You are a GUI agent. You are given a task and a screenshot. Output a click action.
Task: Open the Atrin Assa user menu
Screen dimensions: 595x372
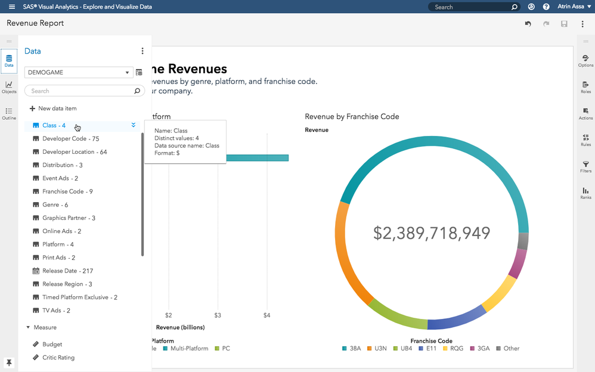[x=574, y=7]
